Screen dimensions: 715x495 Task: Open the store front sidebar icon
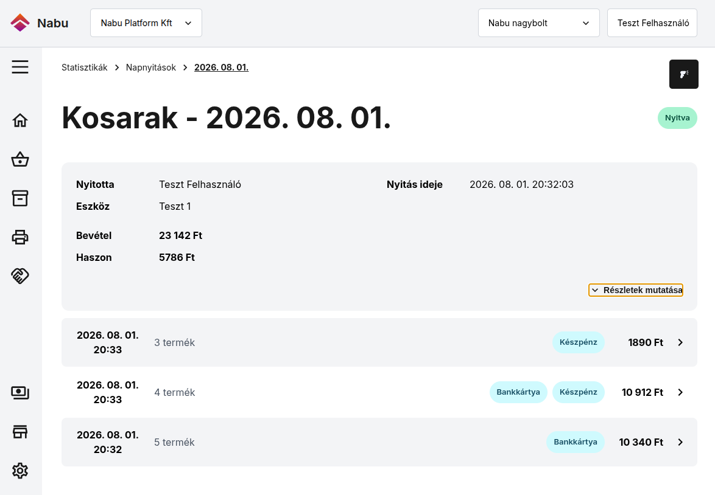point(20,432)
